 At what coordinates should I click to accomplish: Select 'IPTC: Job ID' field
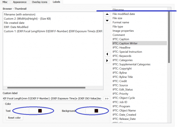tap(139, 102)
